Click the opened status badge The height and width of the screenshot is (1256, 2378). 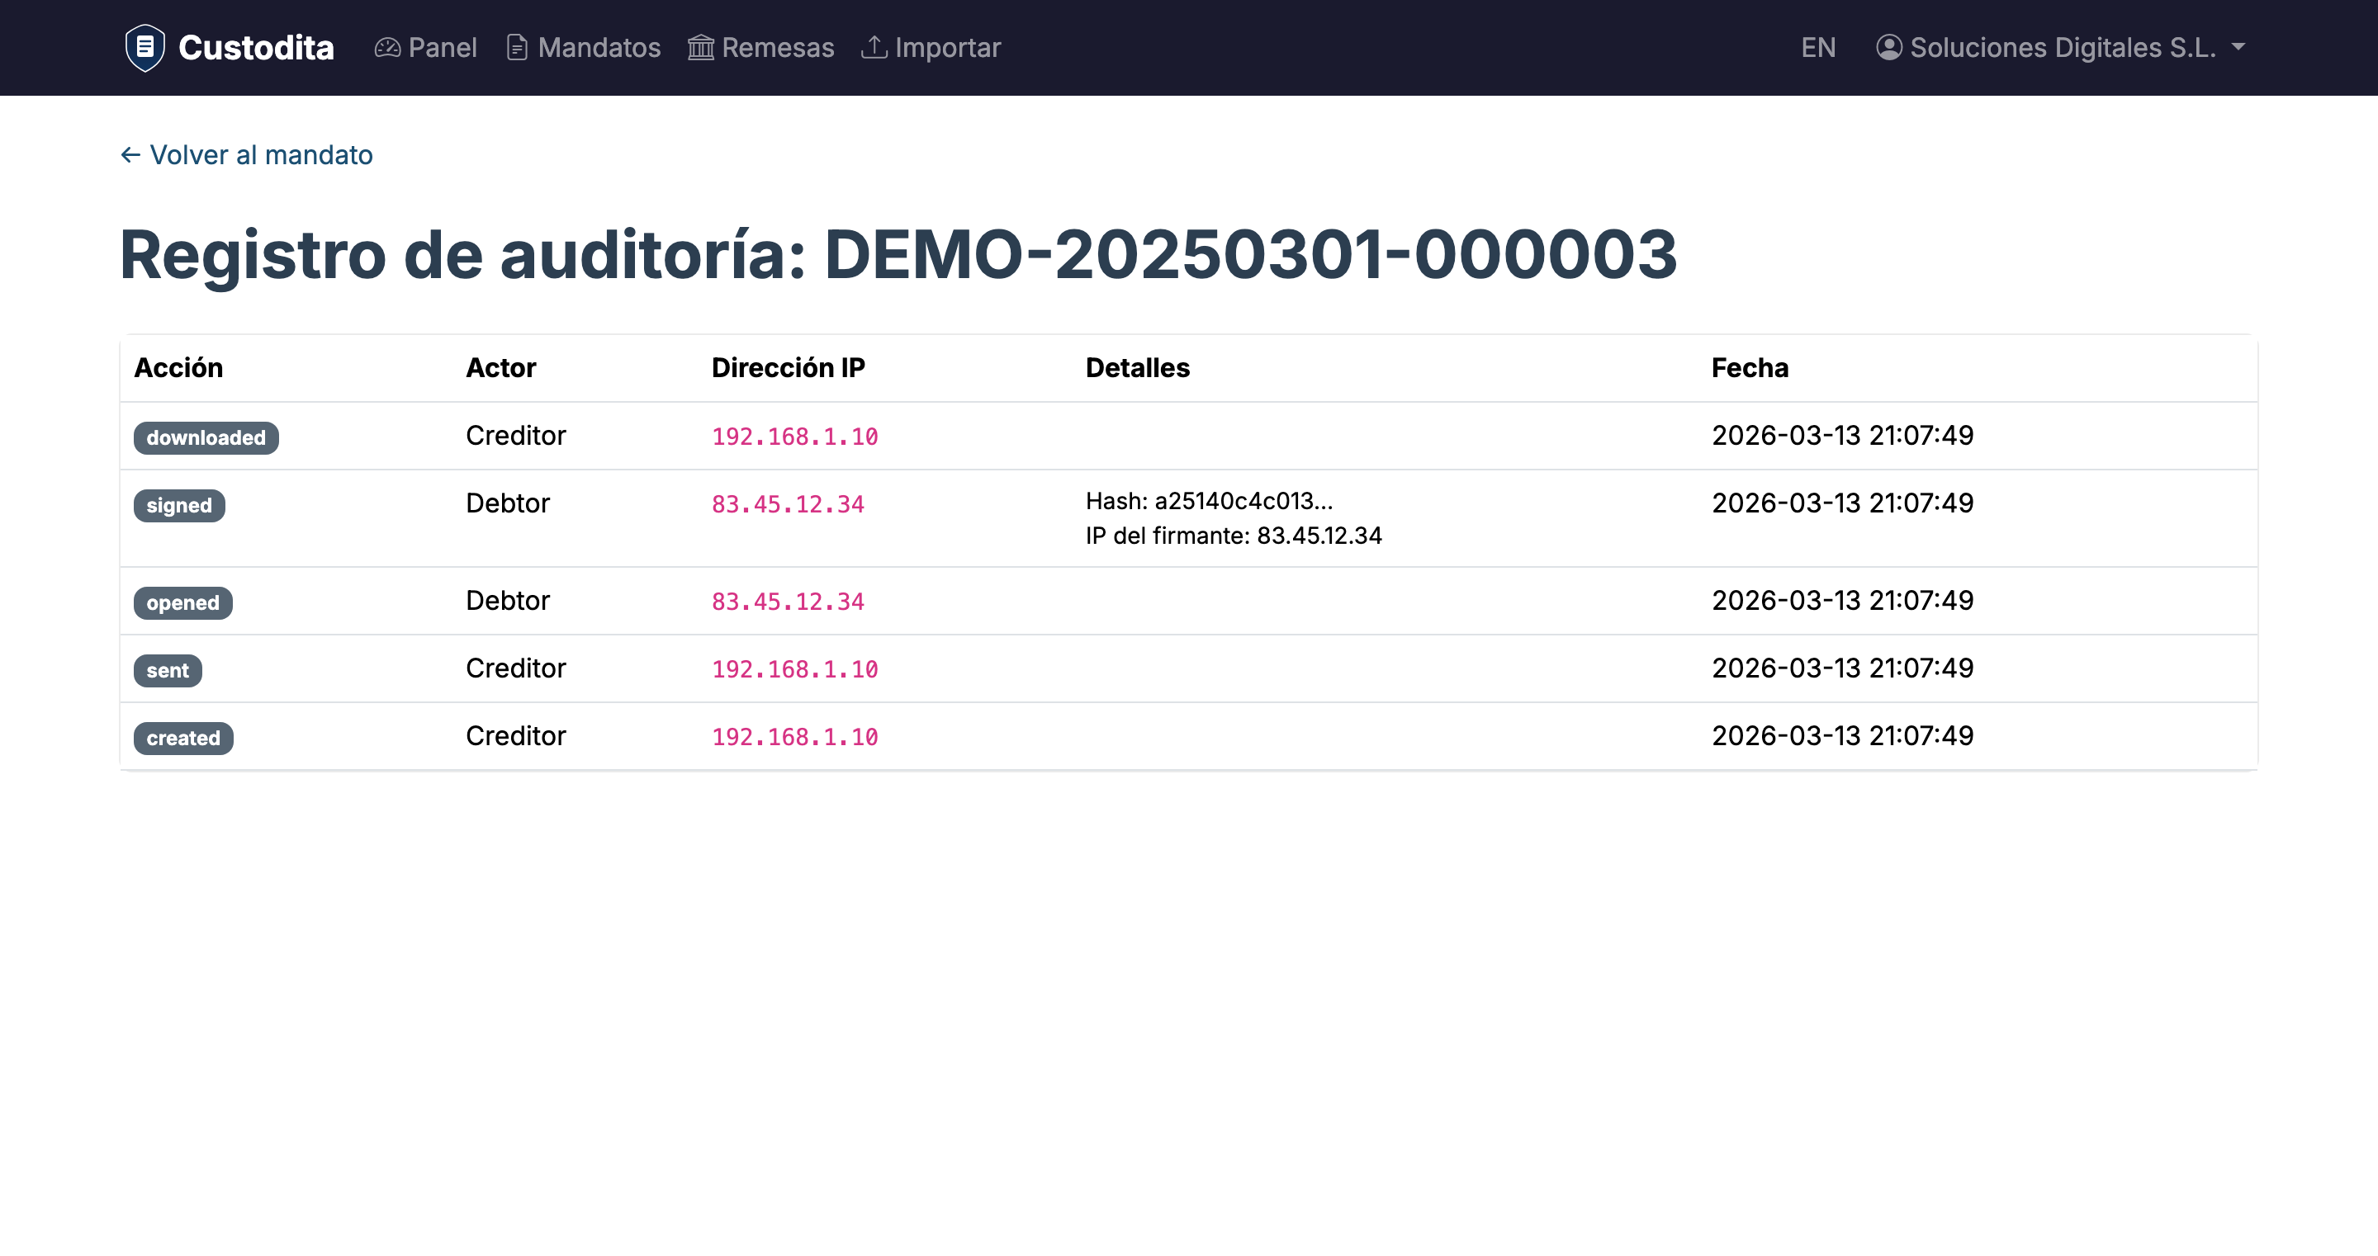pyautogui.click(x=182, y=602)
